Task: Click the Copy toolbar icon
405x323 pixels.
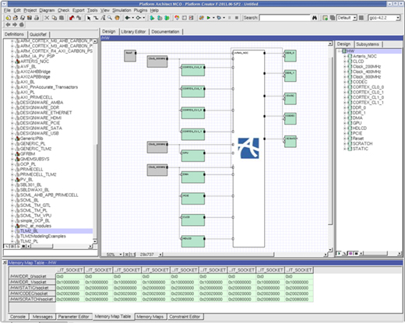Action: [55, 18]
